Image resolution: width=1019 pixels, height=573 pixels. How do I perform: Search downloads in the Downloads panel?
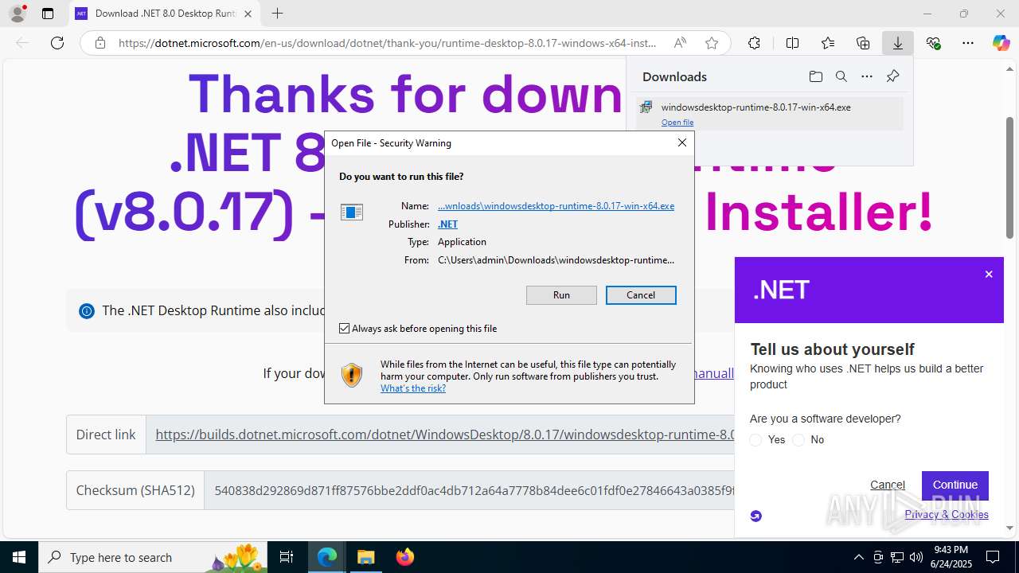(841, 76)
